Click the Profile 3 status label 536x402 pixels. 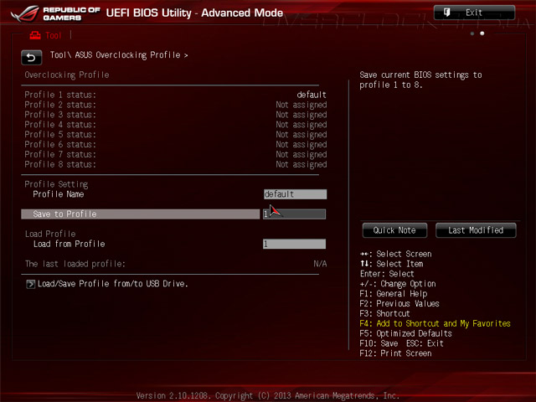click(x=60, y=115)
